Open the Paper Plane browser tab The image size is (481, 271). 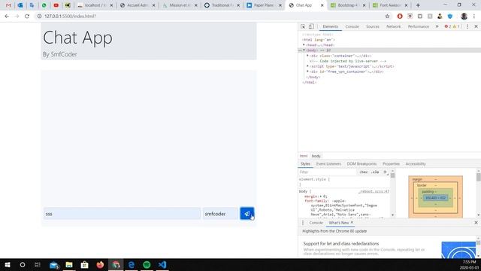click(x=264, y=5)
